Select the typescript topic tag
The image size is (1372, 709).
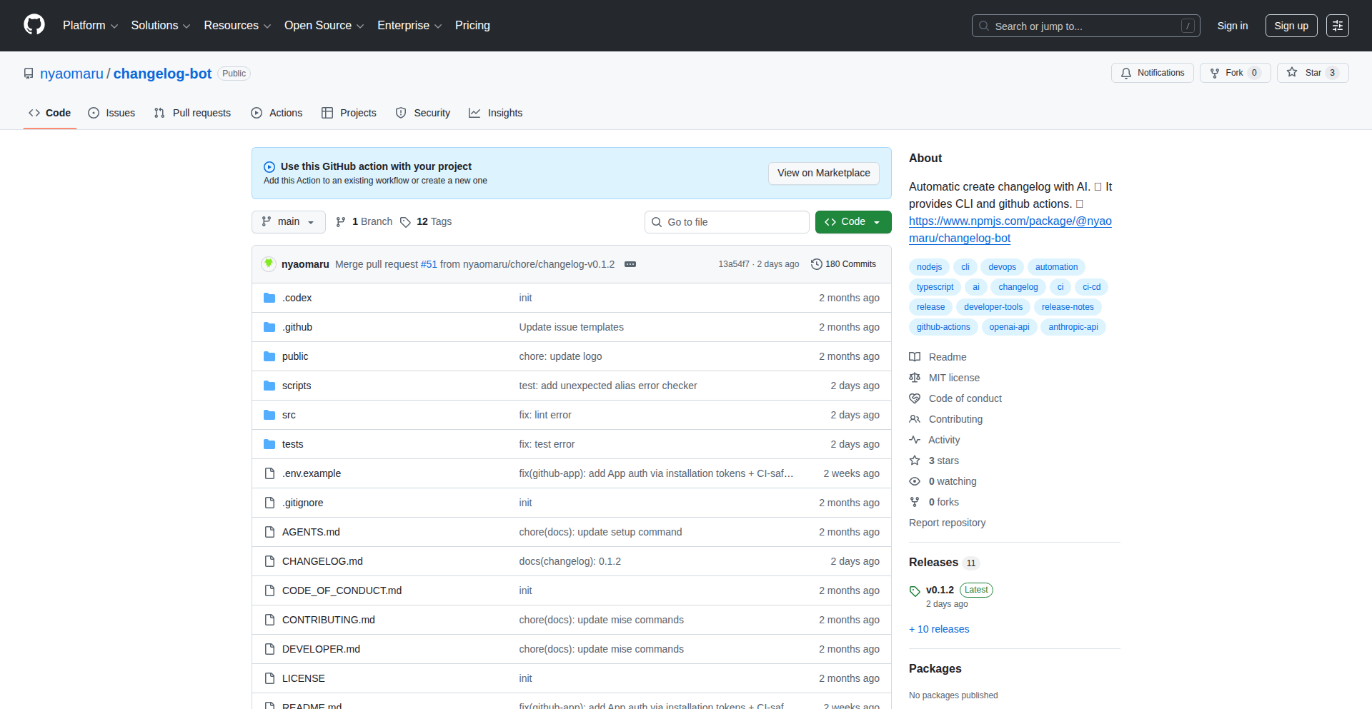click(x=935, y=287)
